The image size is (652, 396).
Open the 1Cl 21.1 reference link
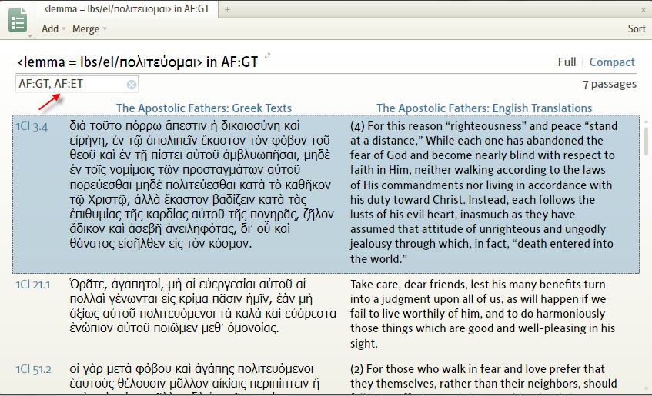pyautogui.click(x=33, y=285)
